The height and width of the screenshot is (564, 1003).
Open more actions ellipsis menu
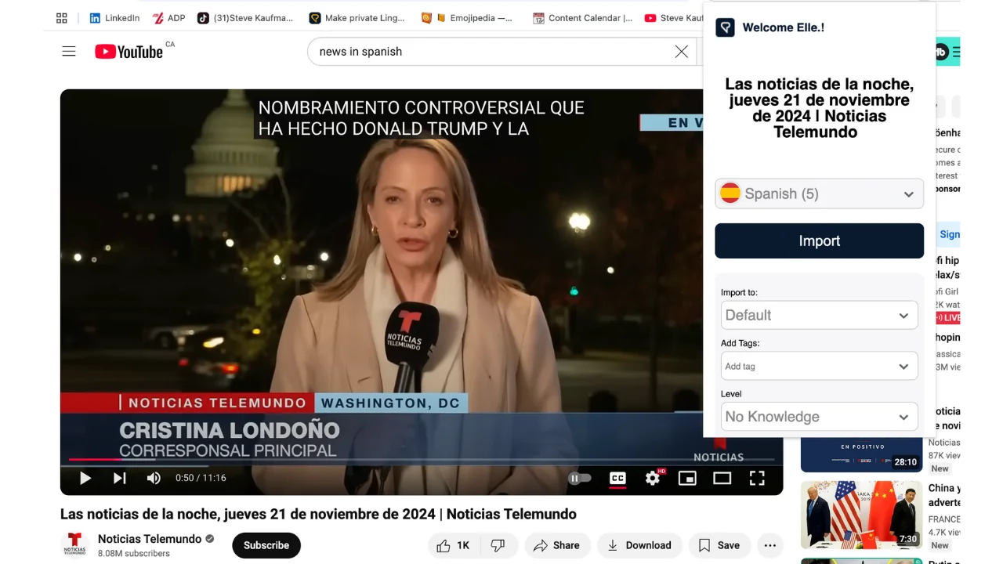[x=770, y=545]
